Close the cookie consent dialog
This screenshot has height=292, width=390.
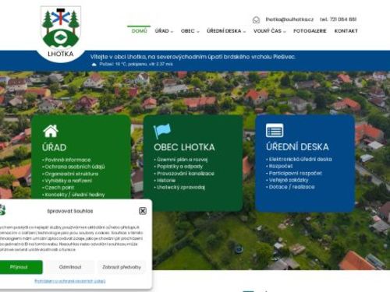pos(143,211)
